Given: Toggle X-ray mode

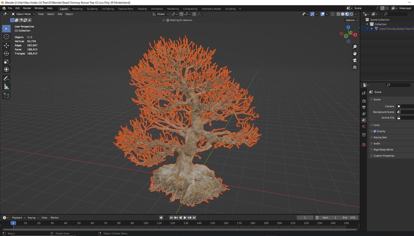Looking at the screenshot, I should [x=332, y=14].
